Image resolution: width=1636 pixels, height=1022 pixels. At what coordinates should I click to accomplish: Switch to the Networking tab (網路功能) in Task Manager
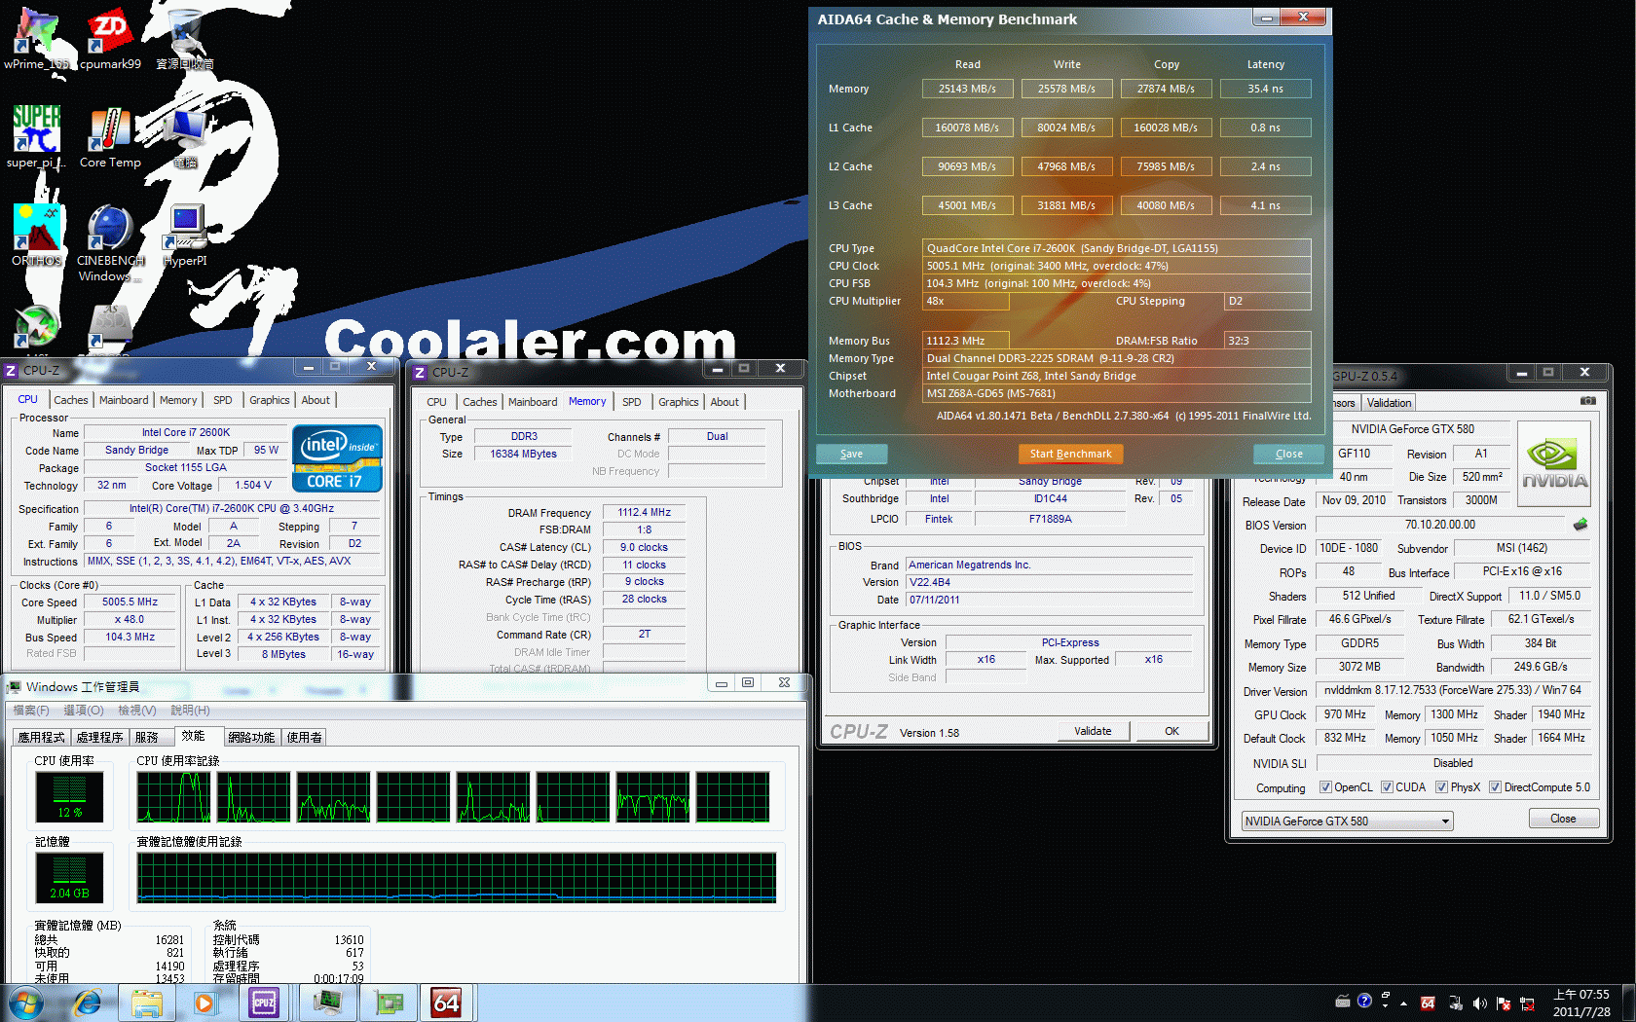pos(251,738)
